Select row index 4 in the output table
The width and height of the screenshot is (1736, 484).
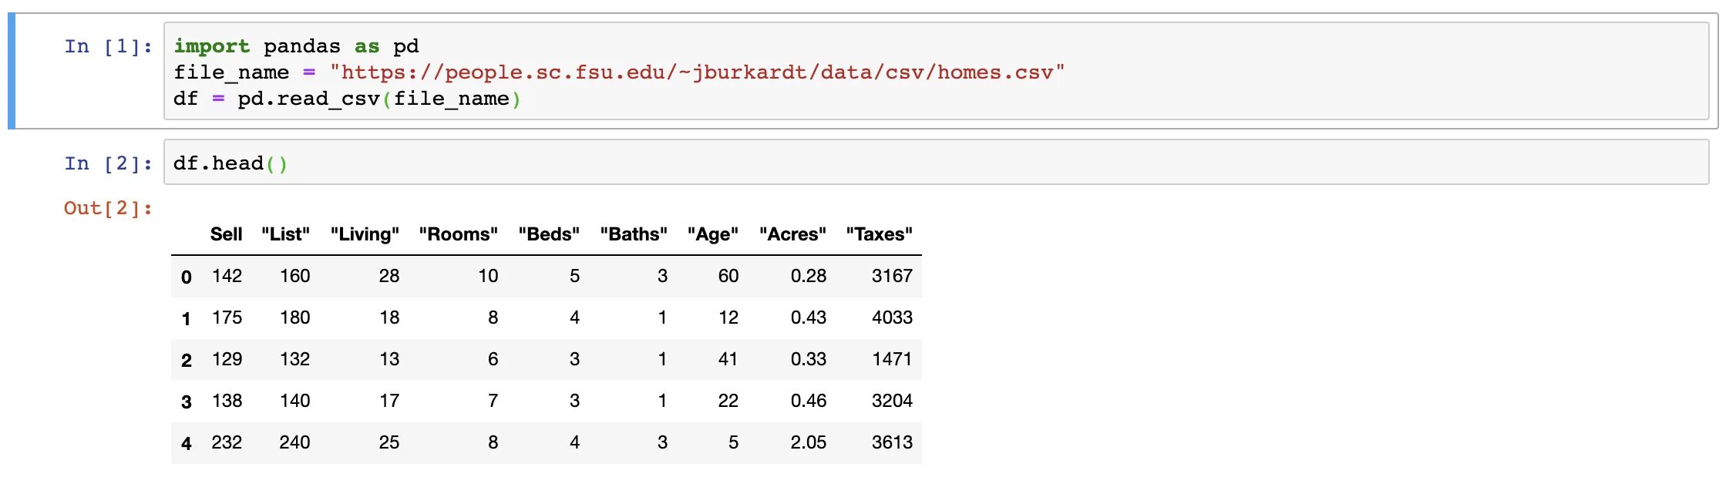coord(186,444)
